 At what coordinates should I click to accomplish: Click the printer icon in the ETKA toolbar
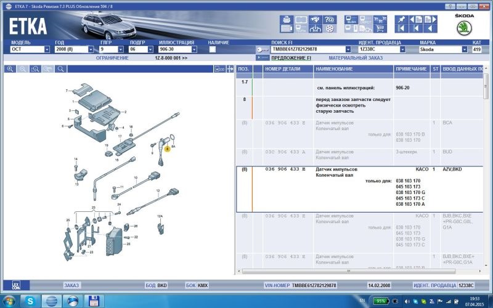click(287, 20)
